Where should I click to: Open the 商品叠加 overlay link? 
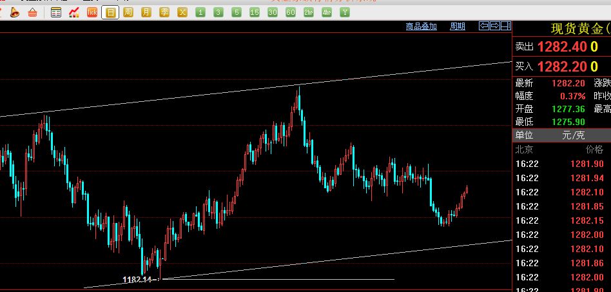pos(422,26)
